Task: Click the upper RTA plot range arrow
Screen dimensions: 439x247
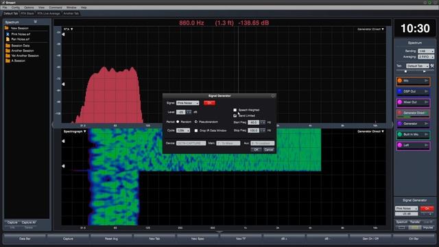Action: (63, 34)
